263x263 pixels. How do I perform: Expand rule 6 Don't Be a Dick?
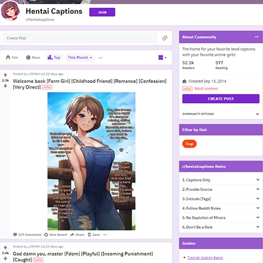click(221, 227)
